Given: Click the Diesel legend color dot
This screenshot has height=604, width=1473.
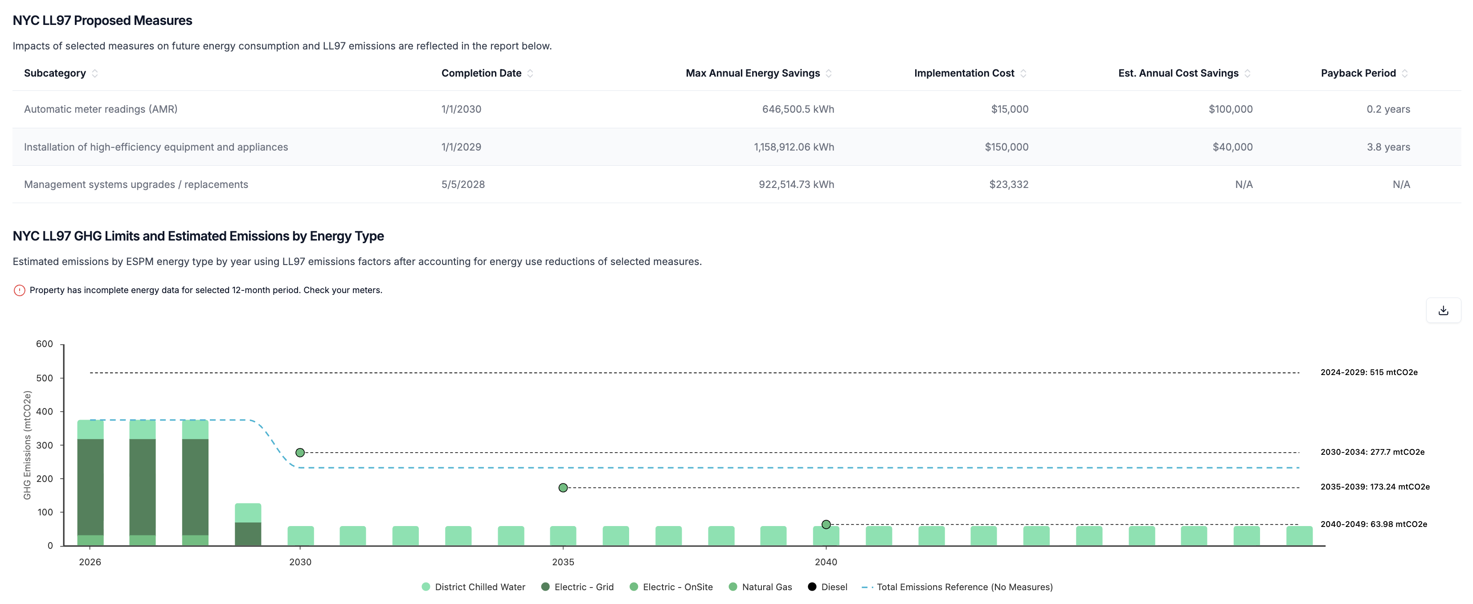Looking at the screenshot, I should click(x=812, y=587).
